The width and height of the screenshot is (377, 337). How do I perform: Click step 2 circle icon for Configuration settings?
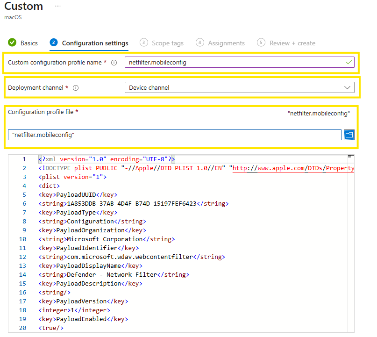tap(54, 43)
